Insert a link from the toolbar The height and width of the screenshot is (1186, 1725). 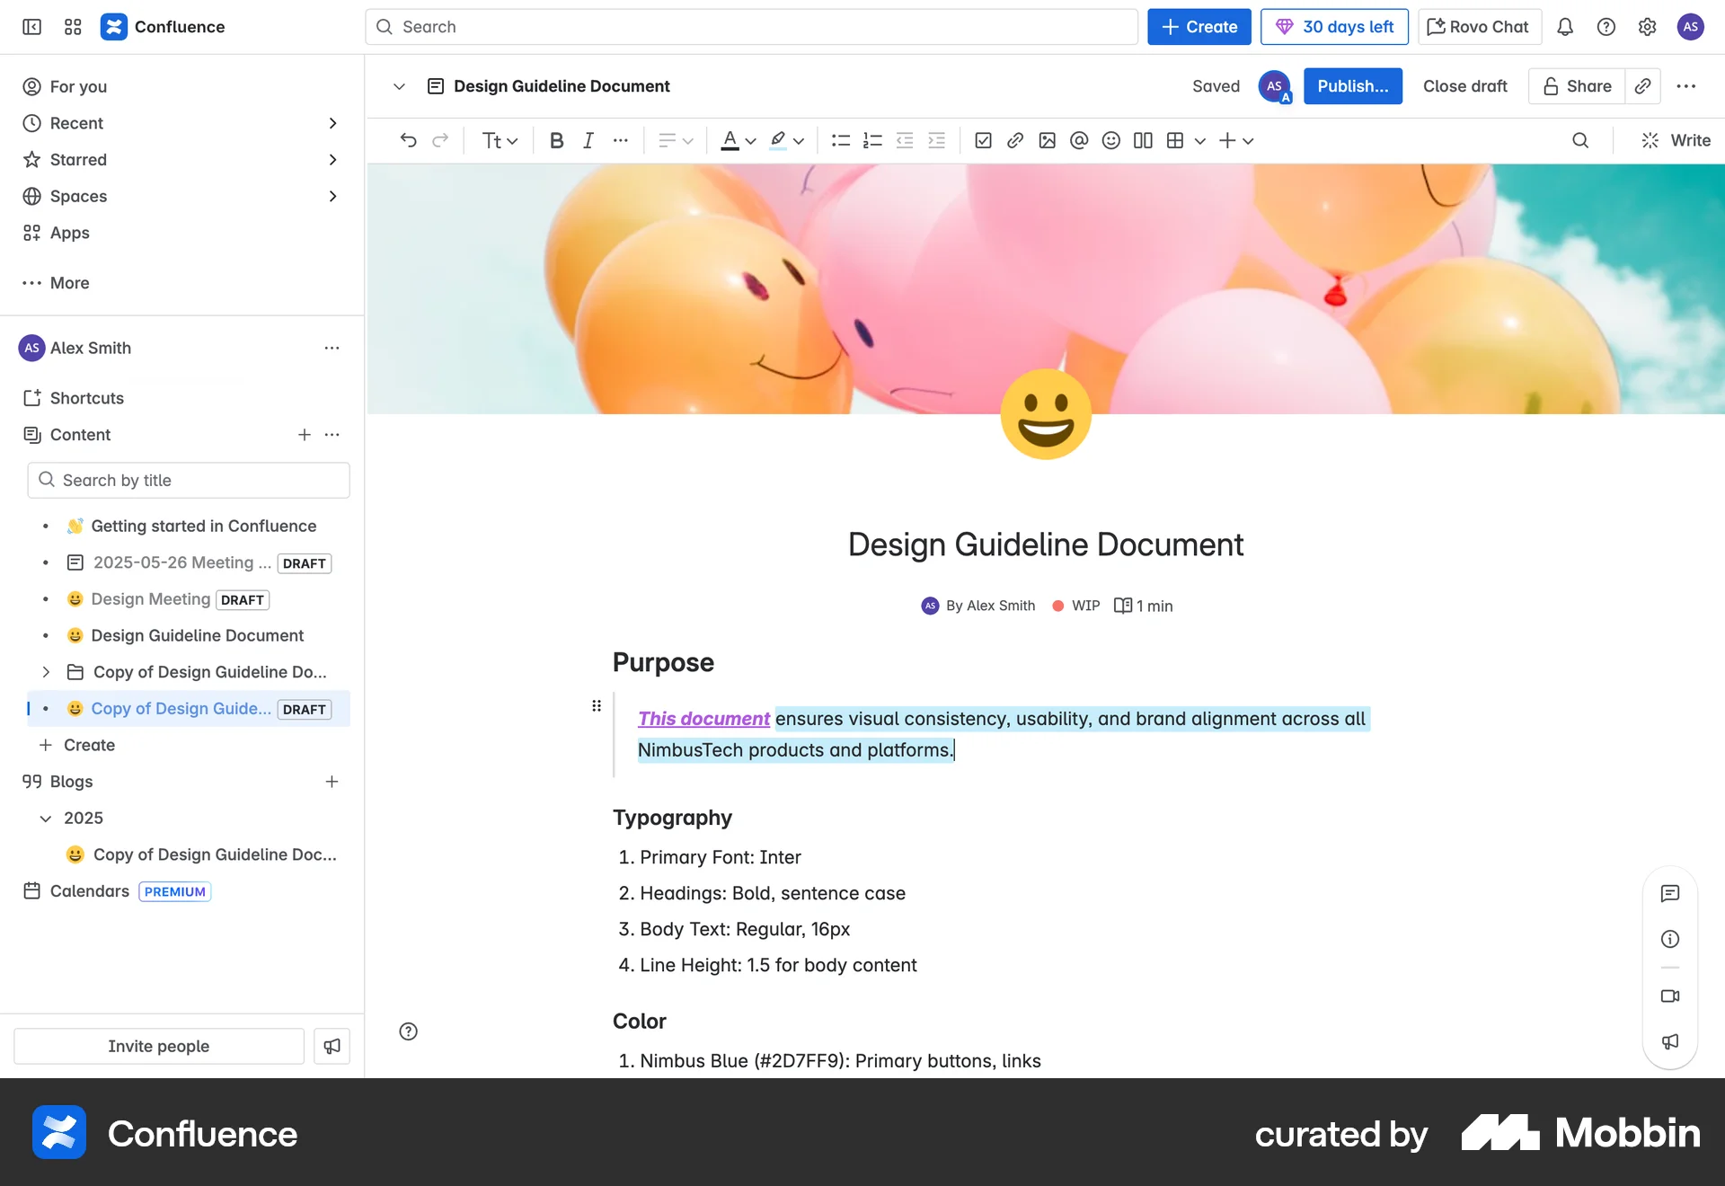tap(1015, 140)
